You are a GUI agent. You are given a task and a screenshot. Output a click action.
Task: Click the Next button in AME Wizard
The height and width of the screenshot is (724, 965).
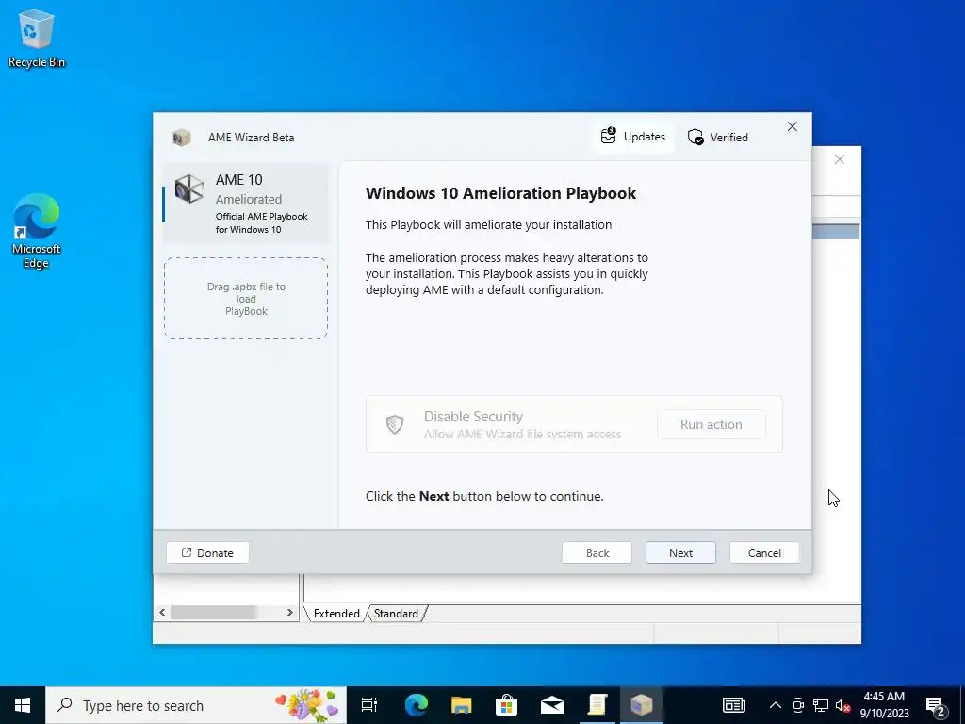[x=680, y=552]
